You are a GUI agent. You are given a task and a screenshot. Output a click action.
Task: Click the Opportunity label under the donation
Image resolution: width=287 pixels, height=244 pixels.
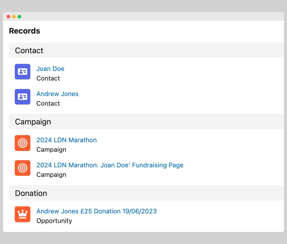(x=54, y=221)
